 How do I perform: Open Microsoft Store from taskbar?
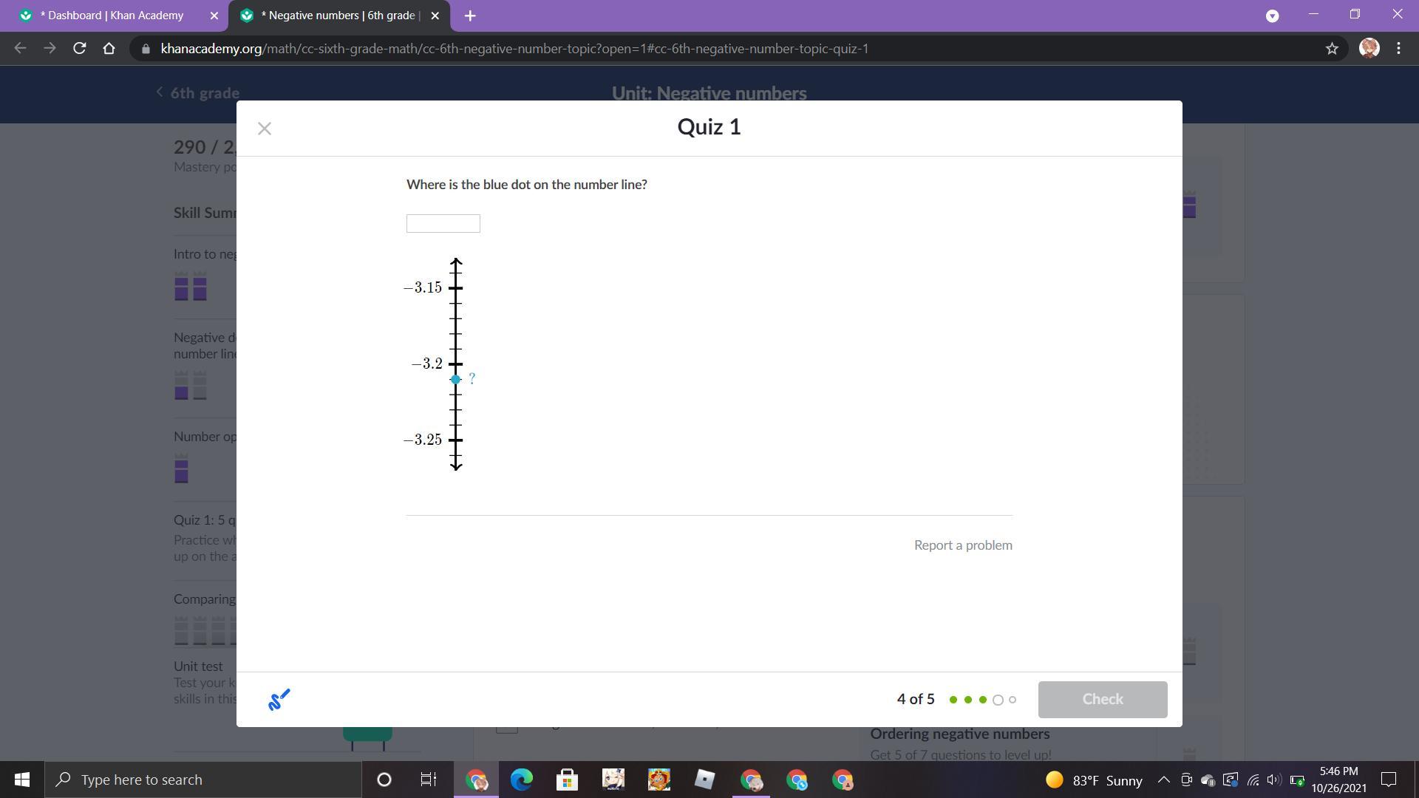[x=567, y=780]
